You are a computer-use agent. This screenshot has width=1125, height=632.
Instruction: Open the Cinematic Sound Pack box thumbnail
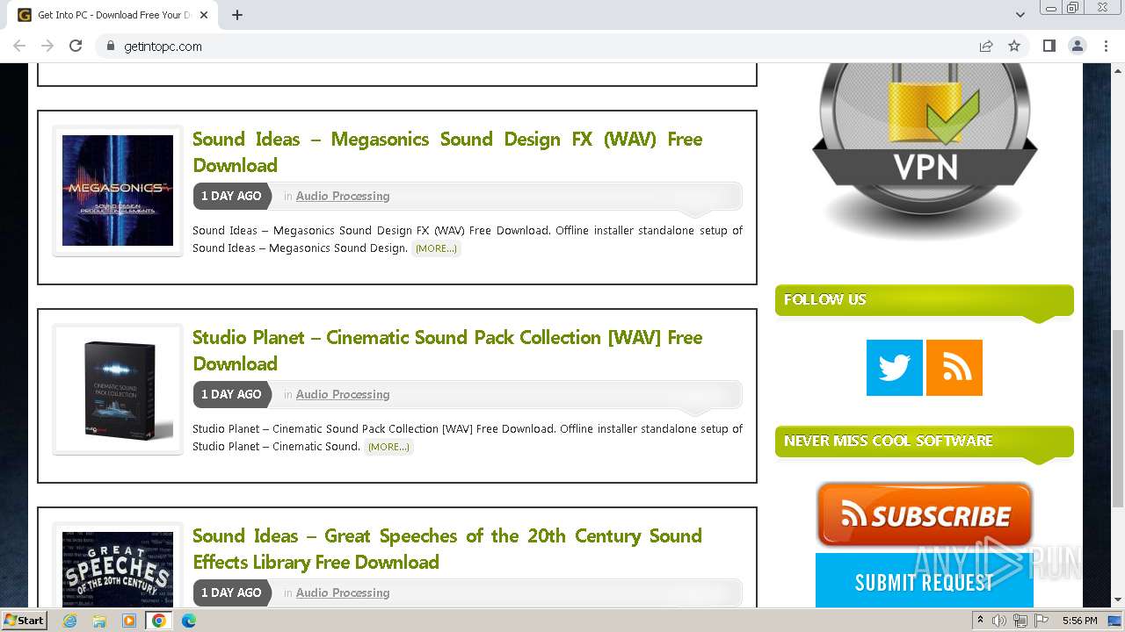click(x=118, y=390)
